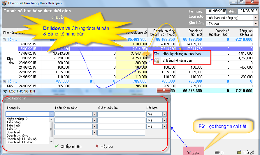Choose 2. Bảng kê hàng bán menu entry
This screenshot has height=155, width=260.
click(x=177, y=60)
